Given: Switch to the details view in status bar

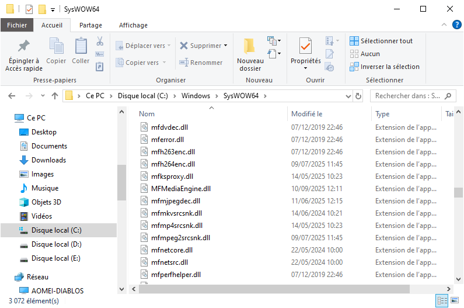Looking at the screenshot, I should point(442,300).
